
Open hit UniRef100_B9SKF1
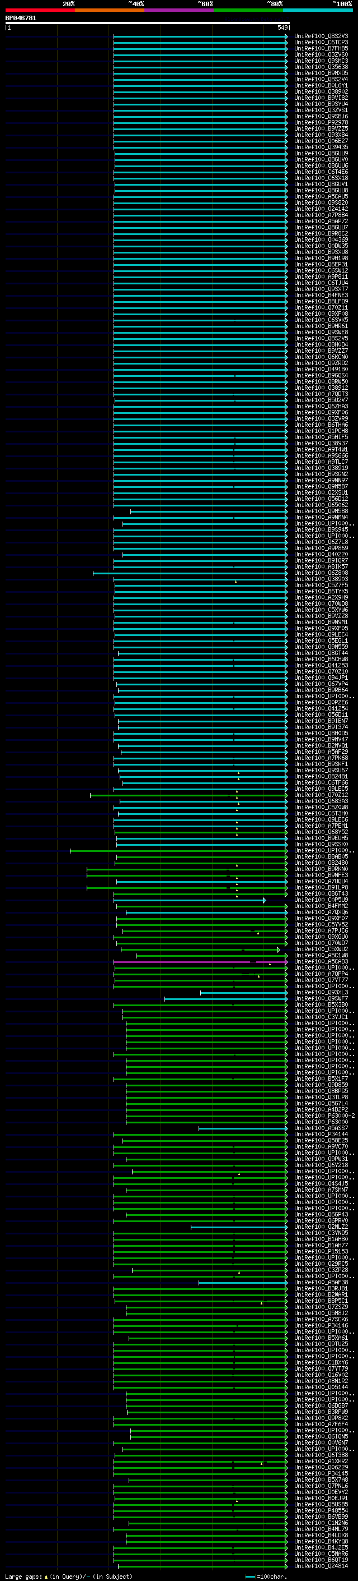click(x=321, y=765)
